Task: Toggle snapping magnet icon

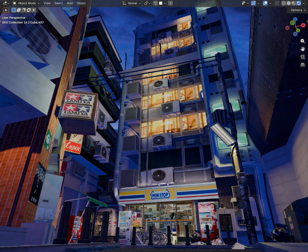Action: click(155, 3)
